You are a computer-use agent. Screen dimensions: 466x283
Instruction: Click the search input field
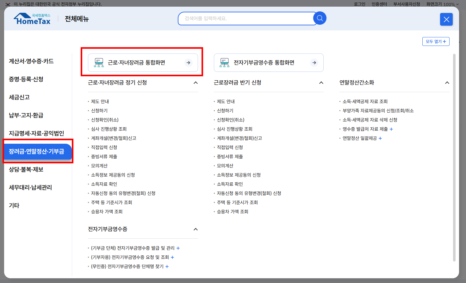(x=247, y=18)
